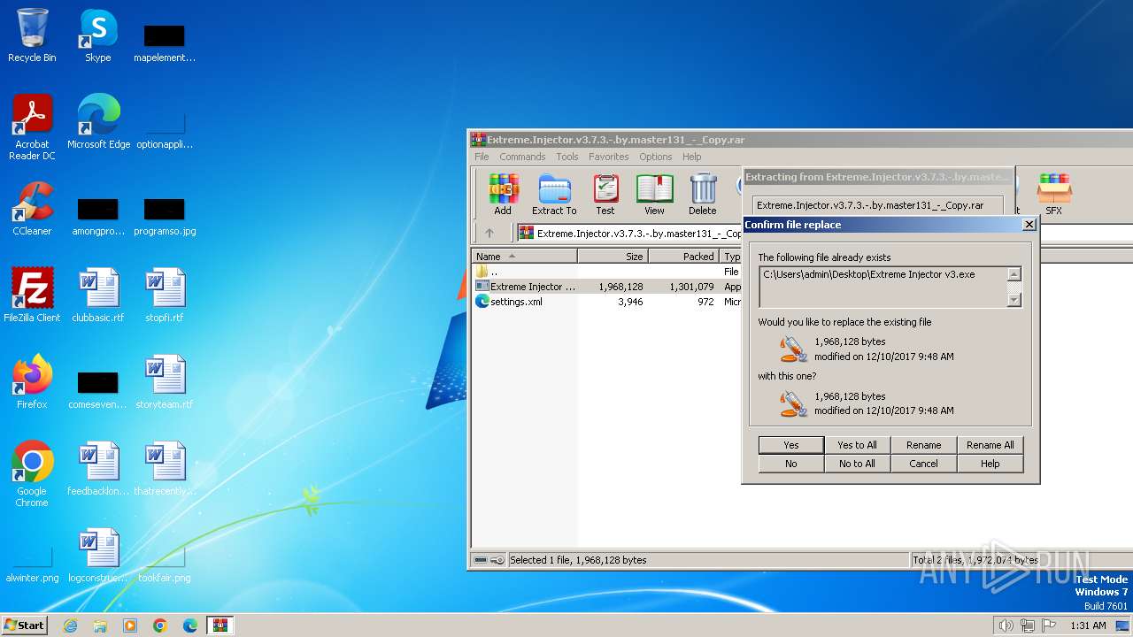Image resolution: width=1133 pixels, height=637 pixels.
Task: Select the Firefox desktop icon
Action: (x=32, y=381)
